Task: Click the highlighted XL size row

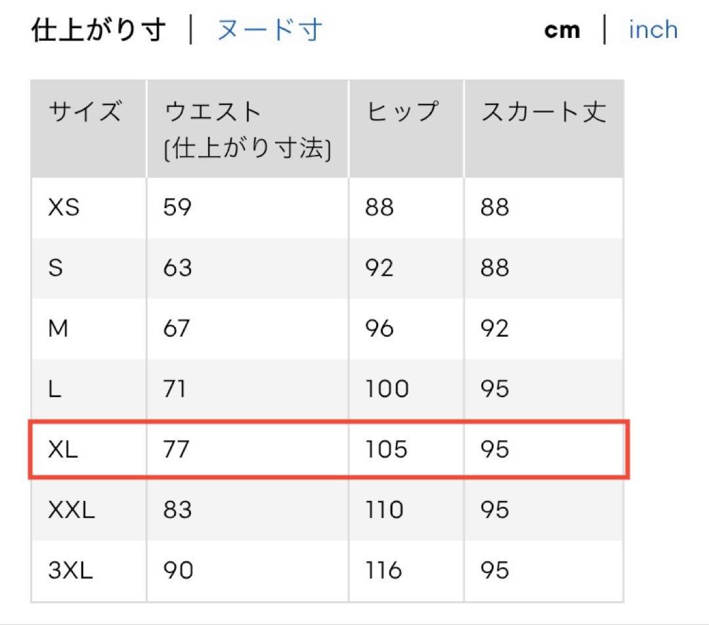Action: [x=329, y=449]
